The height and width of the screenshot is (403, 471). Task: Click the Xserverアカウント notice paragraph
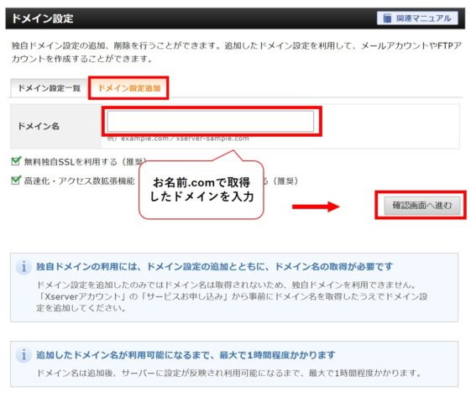pos(232,296)
